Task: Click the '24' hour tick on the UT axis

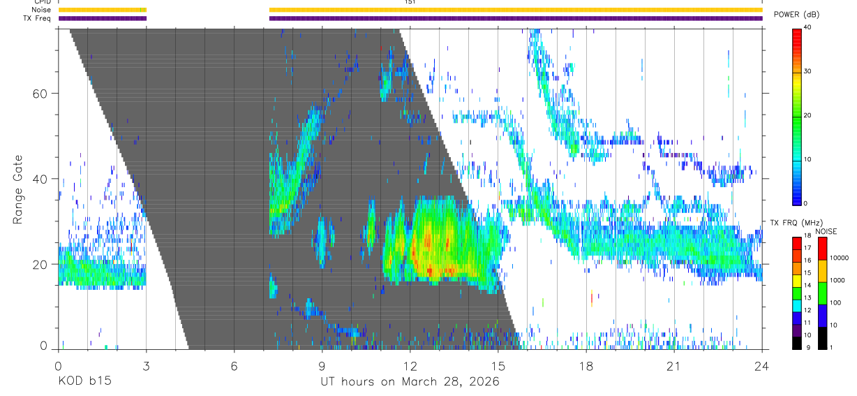Action: pos(762,365)
